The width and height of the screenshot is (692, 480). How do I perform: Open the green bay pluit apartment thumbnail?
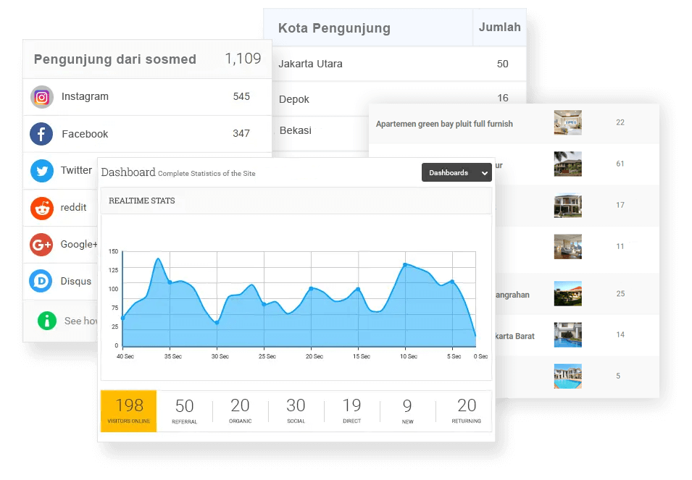tap(567, 123)
